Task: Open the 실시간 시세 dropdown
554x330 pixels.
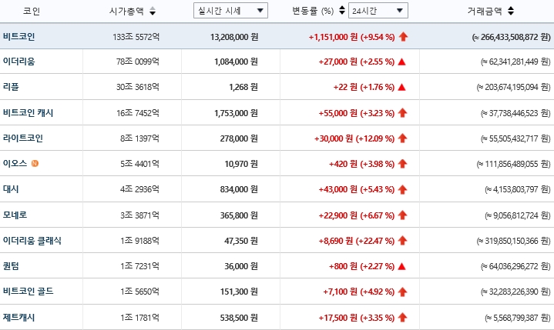Action: click(x=230, y=11)
